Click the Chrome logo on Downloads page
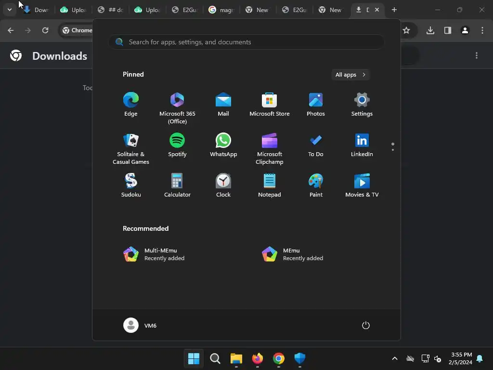This screenshot has height=370, width=493. (16, 56)
